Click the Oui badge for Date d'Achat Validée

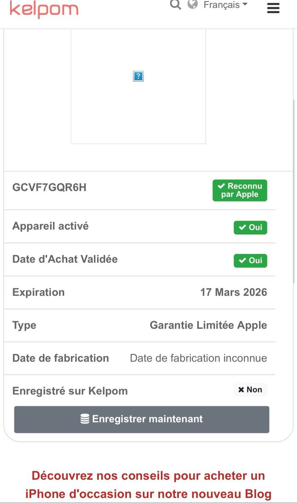click(250, 261)
